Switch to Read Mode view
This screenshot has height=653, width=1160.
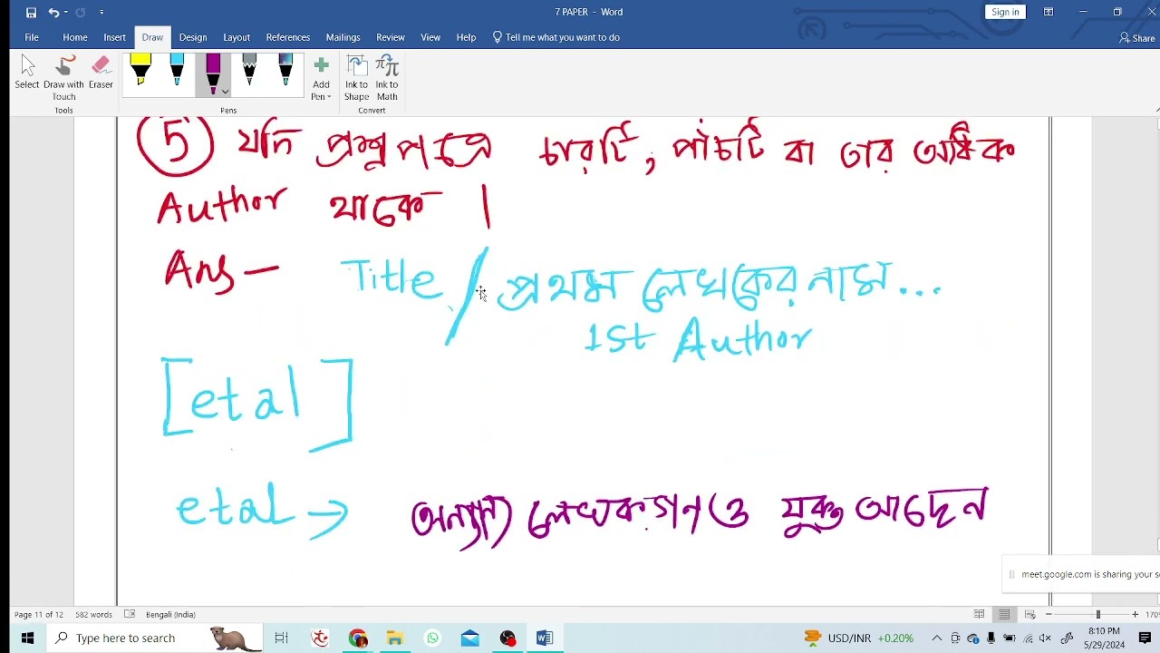point(979,614)
